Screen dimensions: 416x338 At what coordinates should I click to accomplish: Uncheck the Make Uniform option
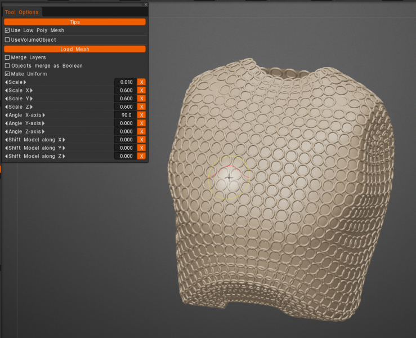(x=7, y=74)
